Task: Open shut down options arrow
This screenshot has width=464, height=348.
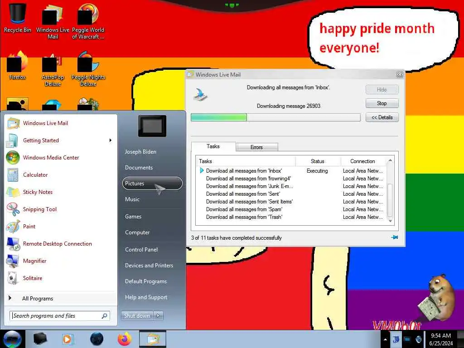Action: tap(158, 316)
